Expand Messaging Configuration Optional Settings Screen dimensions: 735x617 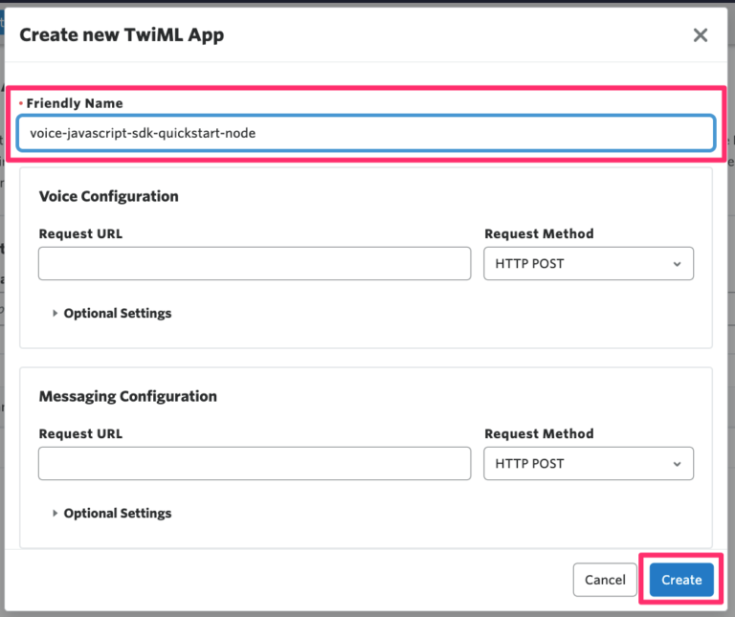117,514
